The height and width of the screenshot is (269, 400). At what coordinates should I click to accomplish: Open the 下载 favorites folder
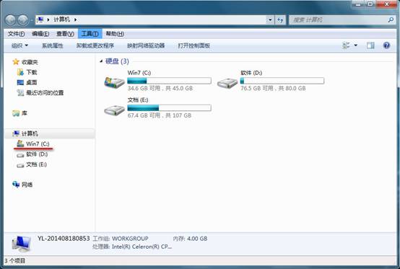coord(27,72)
